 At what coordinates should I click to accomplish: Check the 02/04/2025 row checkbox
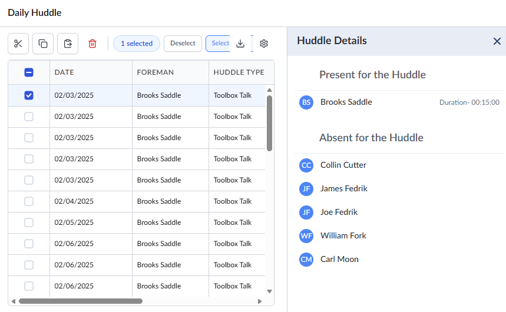[29, 201]
